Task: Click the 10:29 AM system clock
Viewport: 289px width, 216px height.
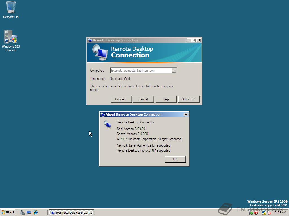Action: pyautogui.click(x=280, y=213)
